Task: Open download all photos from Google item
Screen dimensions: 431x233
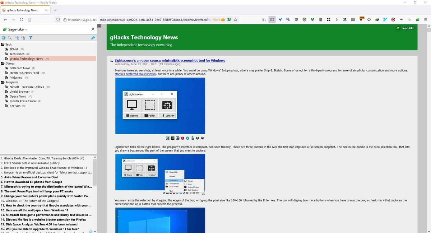Action: tap(32, 182)
